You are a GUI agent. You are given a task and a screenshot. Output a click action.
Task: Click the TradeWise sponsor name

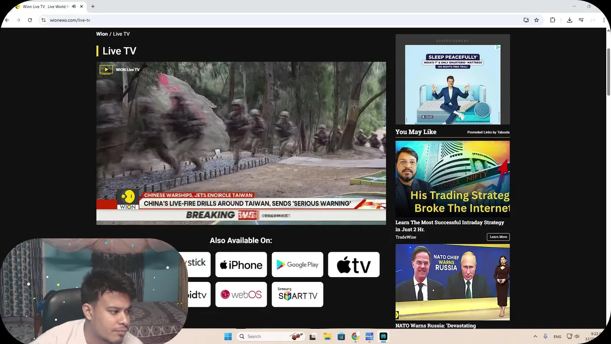point(406,237)
